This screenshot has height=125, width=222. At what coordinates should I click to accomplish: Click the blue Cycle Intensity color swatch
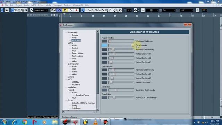pyautogui.click(x=104, y=45)
